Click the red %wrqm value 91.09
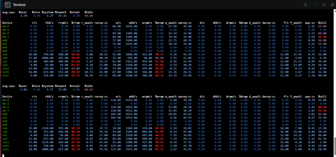Screen dimensions: 336x157 point(159,132)
